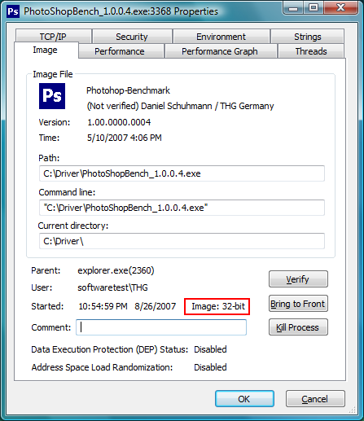The width and height of the screenshot is (364, 421).
Task: Confirm with the OK button
Action: [244, 399]
